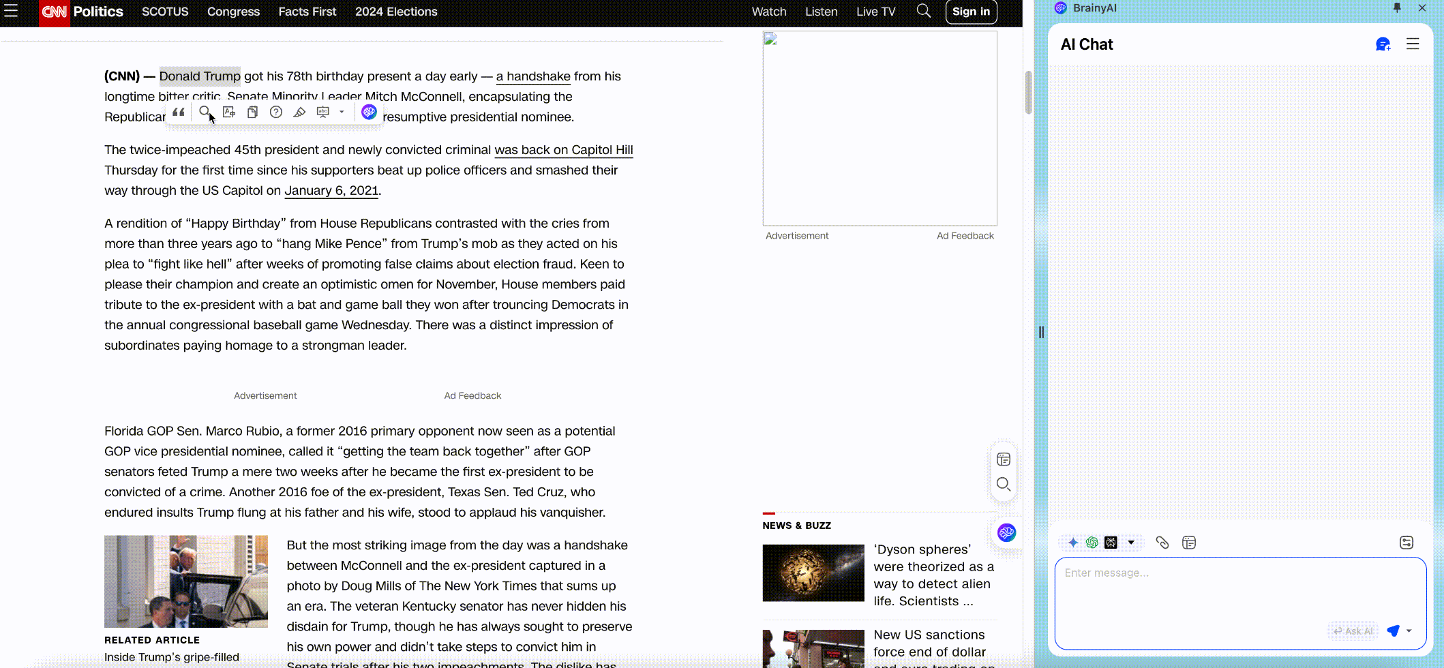Click the highlighter icon in selection toolbar
The height and width of the screenshot is (668, 1444).
(299, 112)
